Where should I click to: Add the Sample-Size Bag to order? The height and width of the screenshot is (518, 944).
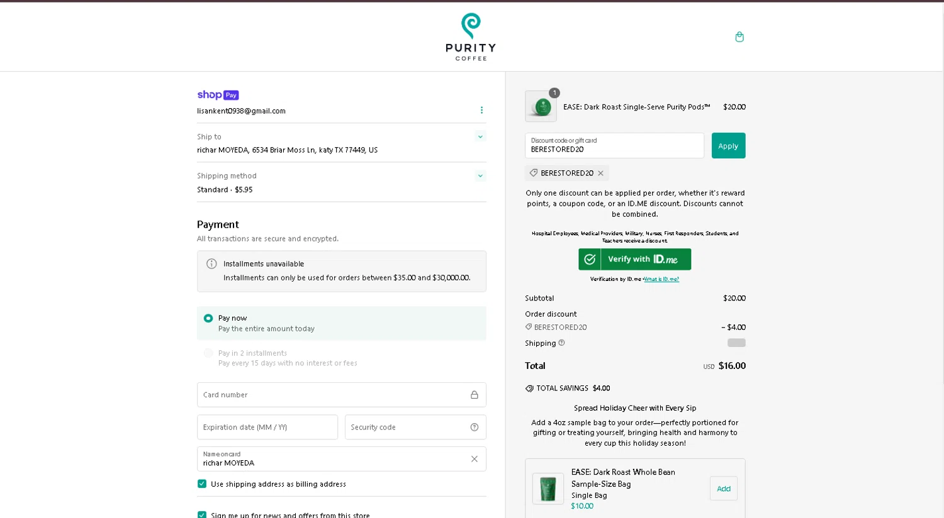coord(723,488)
